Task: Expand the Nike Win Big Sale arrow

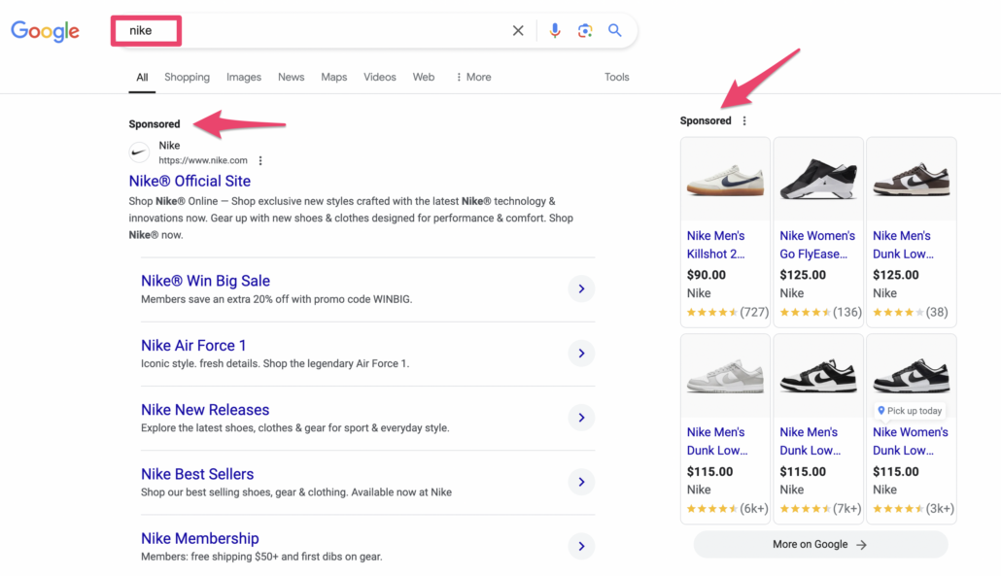Action: pos(581,289)
